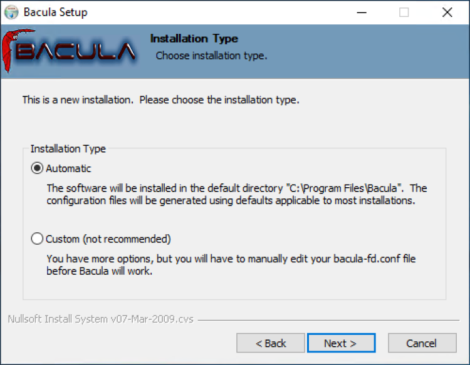Click the Bacula Setup title bar icon
Screen dimensions: 470x365
pos(11,13)
